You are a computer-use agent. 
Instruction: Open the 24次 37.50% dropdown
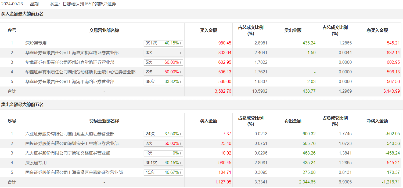(x=163, y=134)
